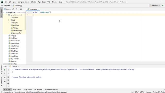Click the down-arrow stack trace icon in Run panel
This screenshot has height=93, width=165.
(8, 73)
